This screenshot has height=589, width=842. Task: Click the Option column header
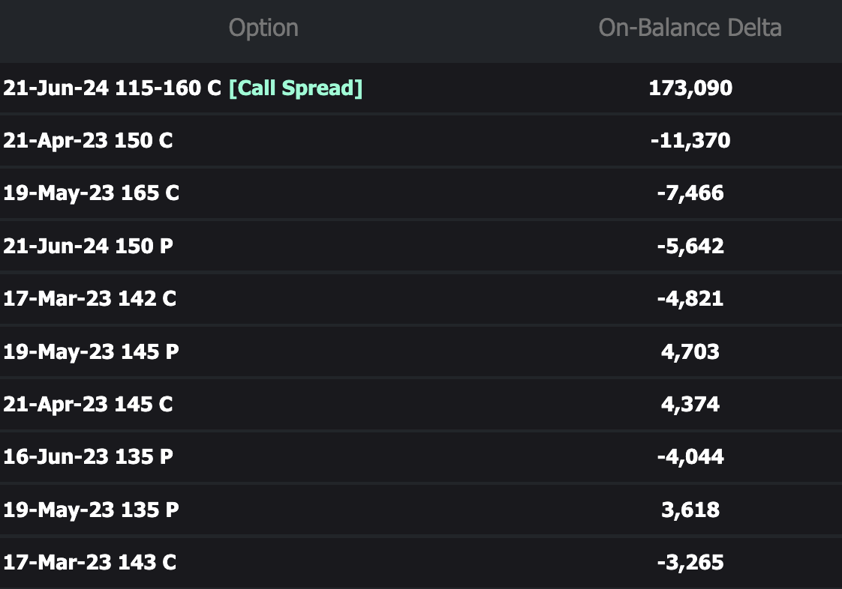(x=263, y=28)
